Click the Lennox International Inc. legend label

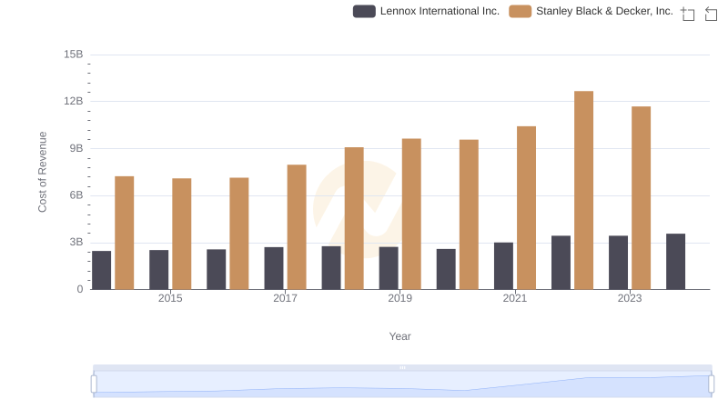440,11
